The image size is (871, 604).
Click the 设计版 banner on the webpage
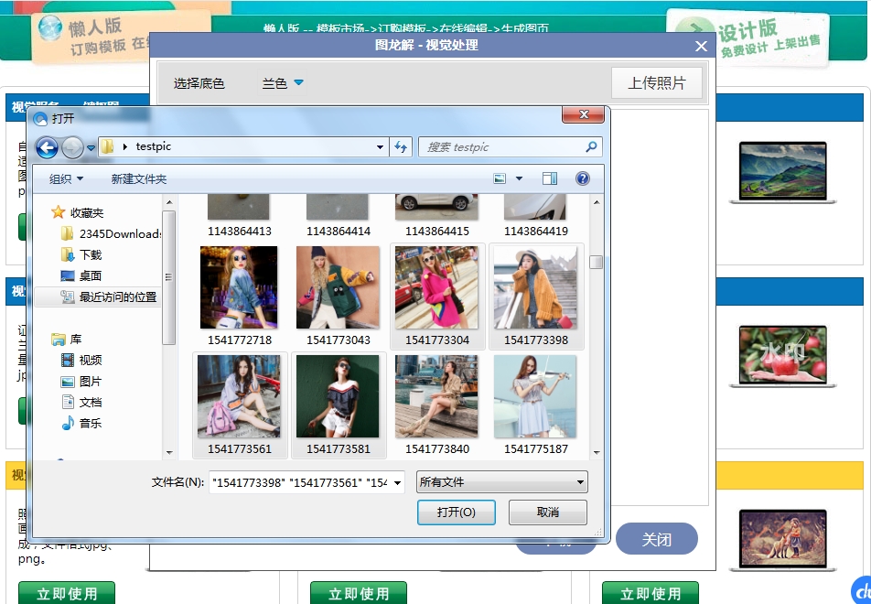(x=749, y=37)
